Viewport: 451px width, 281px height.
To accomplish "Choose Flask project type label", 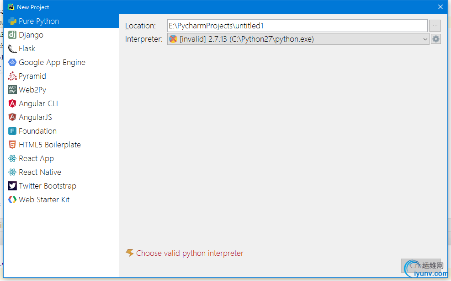I will [27, 49].
